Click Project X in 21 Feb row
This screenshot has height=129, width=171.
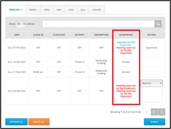80,72
